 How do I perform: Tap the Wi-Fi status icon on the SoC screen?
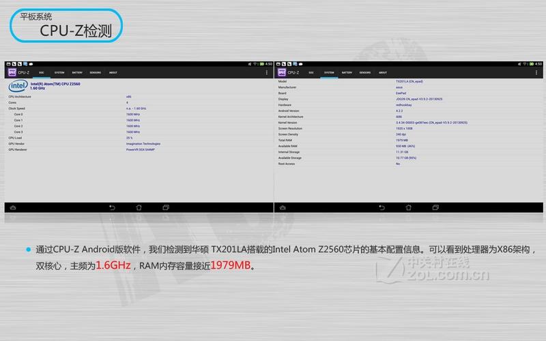pos(255,64)
